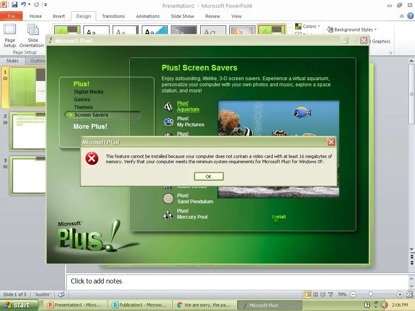The height and width of the screenshot is (311, 415).
Task: Click the zoom in plus button
Action: 400,294
